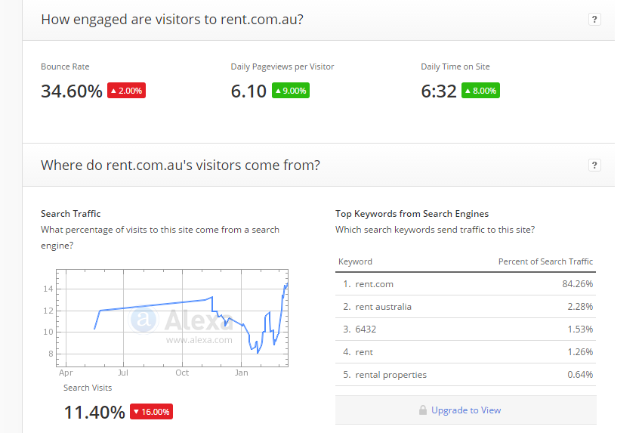Click the Search Traffic heading
This screenshot has width=642, height=433.
pos(70,213)
